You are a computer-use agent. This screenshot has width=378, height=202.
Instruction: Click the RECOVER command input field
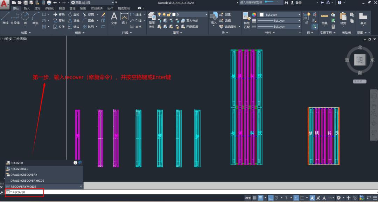pos(24,193)
